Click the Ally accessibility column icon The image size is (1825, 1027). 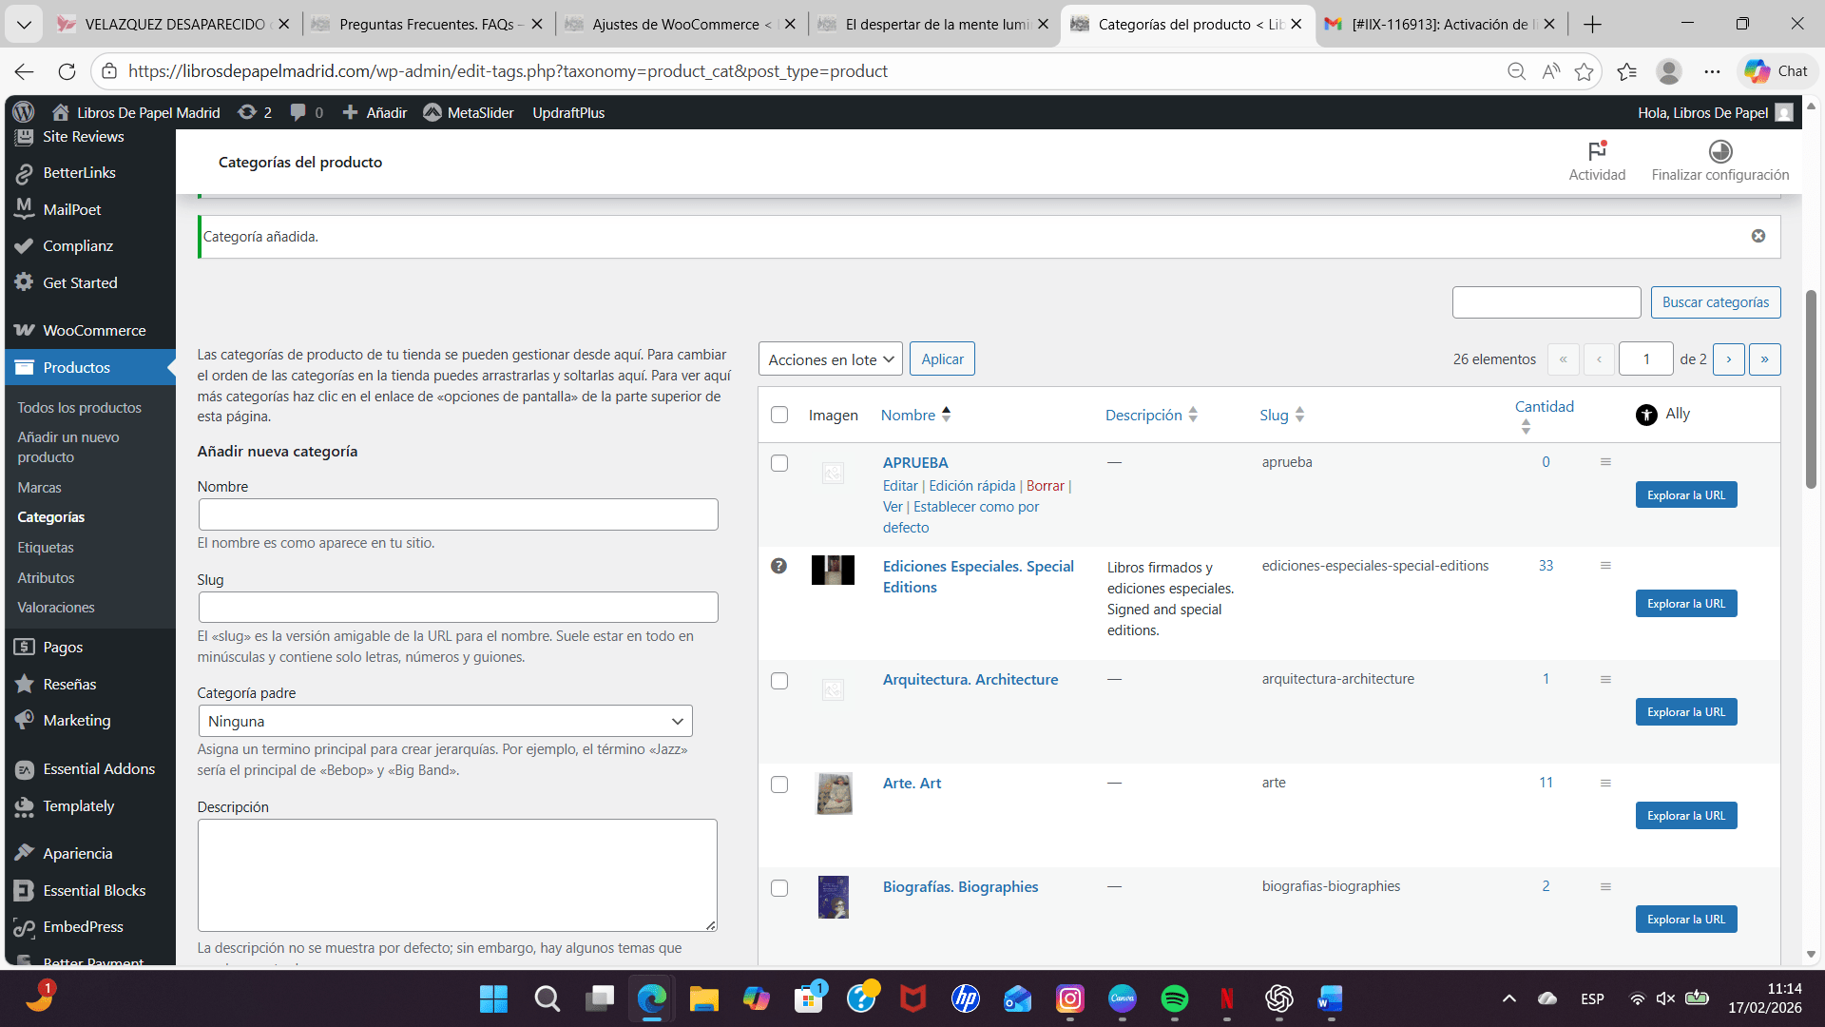click(1646, 415)
